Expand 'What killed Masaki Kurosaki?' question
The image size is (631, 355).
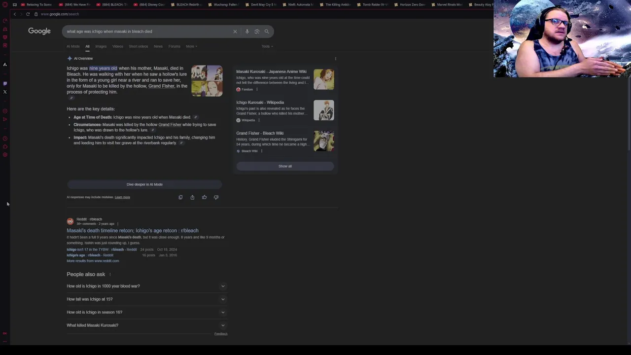(146, 325)
